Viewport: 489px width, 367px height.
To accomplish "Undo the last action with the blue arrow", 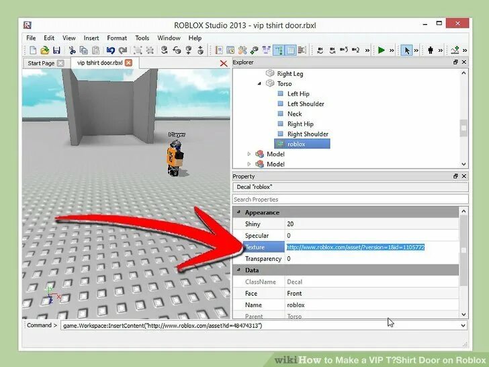I will tap(110, 50).
